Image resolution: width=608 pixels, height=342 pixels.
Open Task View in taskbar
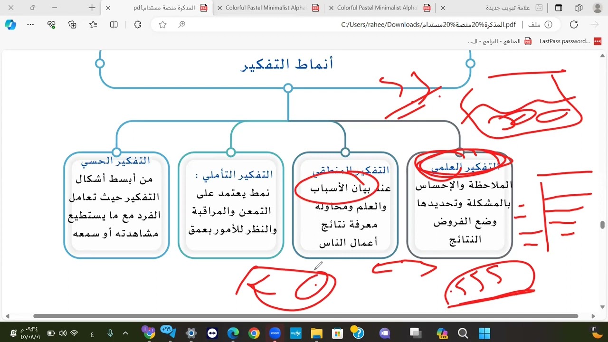416,333
